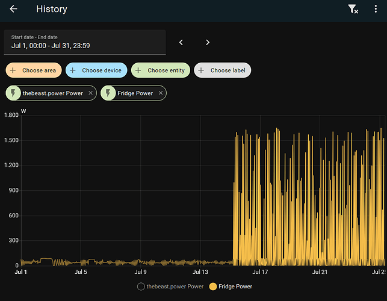The width and height of the screenshot is (387, 301).
Task: Click Choose entity button
Action: (161, 70)
